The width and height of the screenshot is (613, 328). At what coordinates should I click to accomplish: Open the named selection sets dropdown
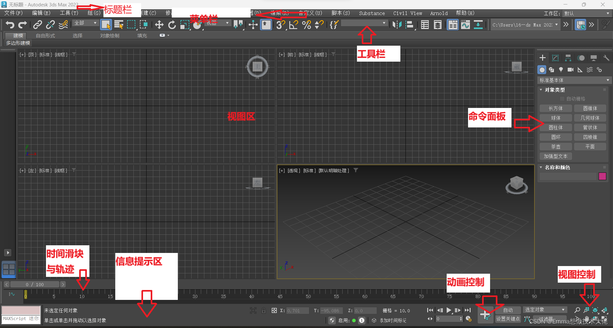pyautogui.click(x=364, y=23)
